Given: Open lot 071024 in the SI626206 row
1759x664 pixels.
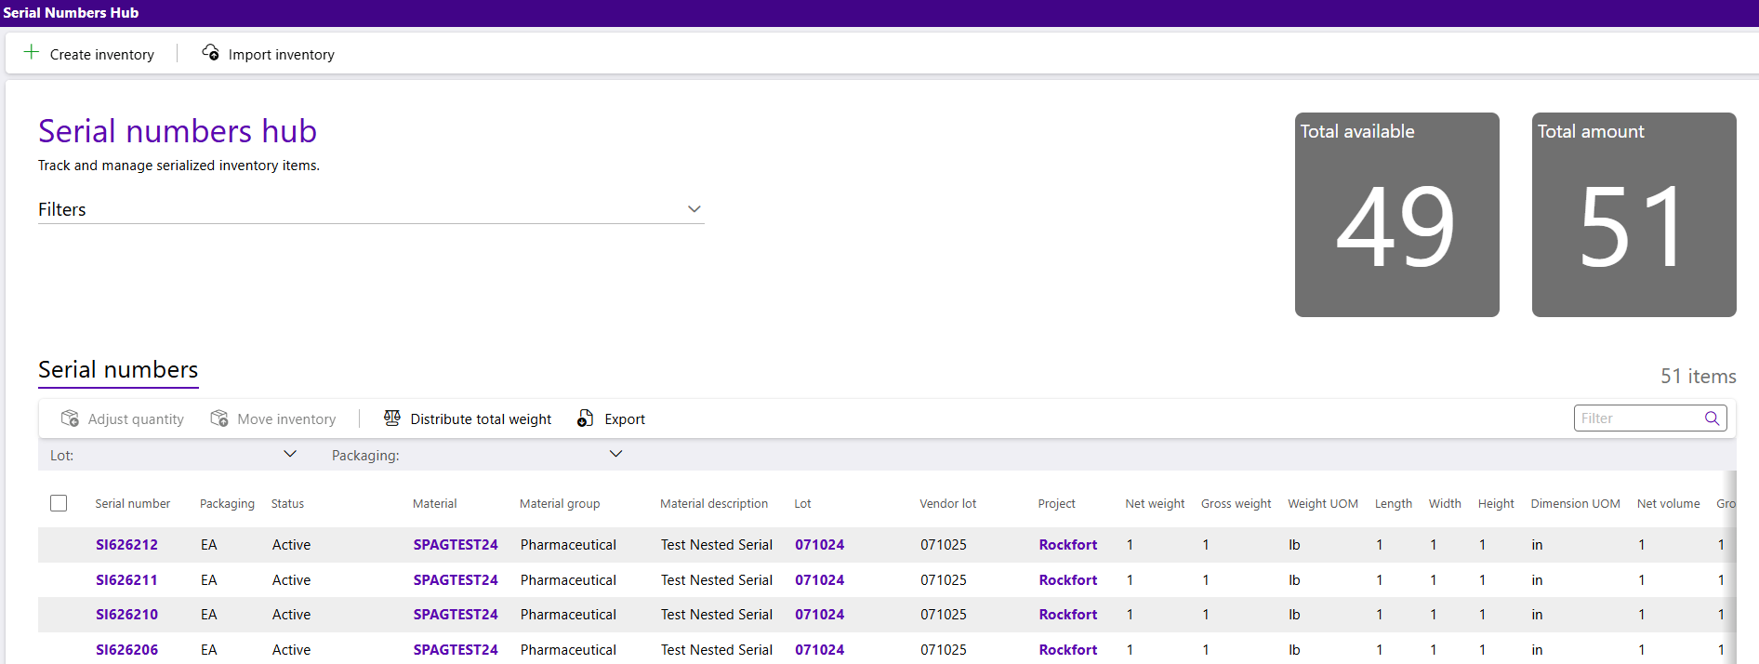Looking at the screenshot, I should click(x=819, y=650).
